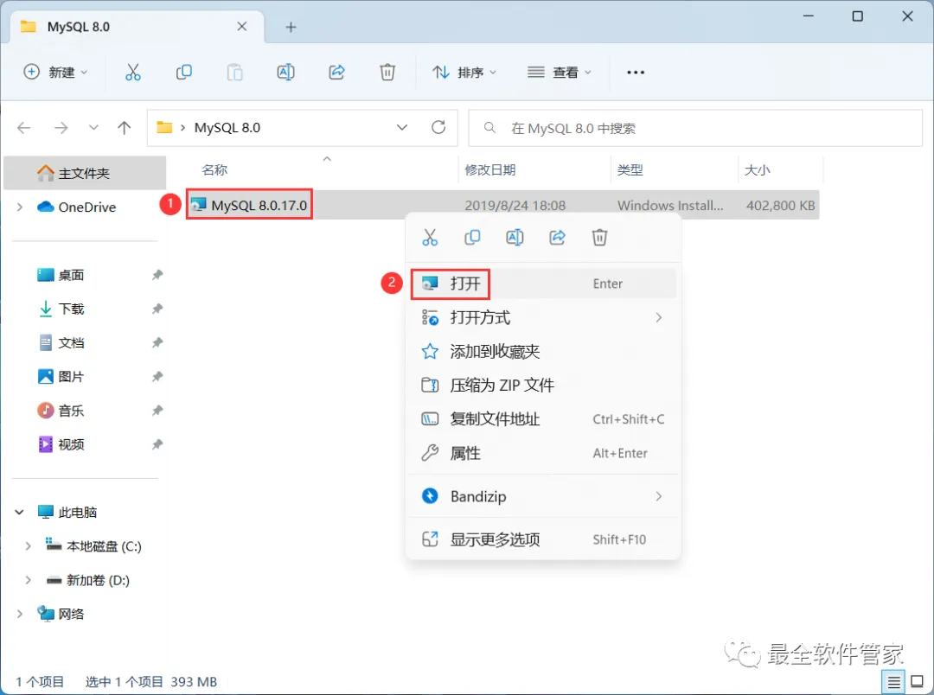The height and width of the screenshot is (695, 934).
Task: Open the 打开方式 submenu
Action: tap(542, 317)
